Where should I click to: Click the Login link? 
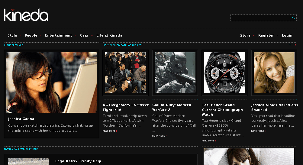287,35
